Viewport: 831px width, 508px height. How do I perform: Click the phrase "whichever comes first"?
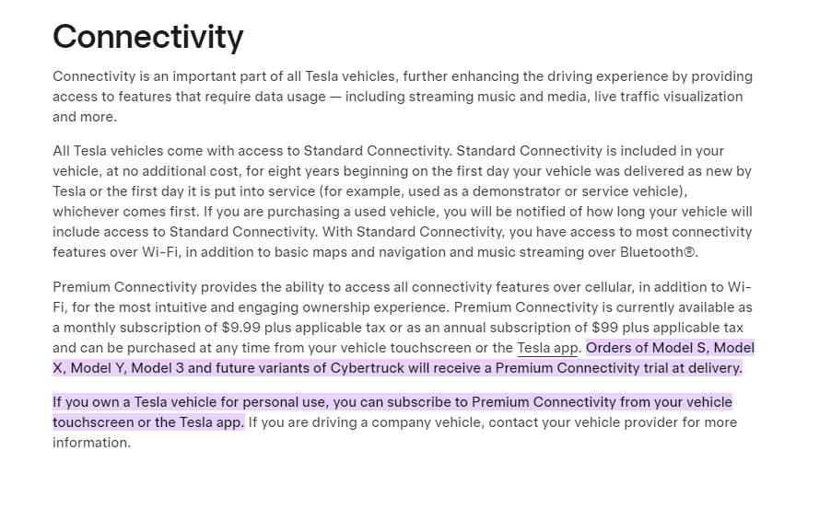pos(126,212)
